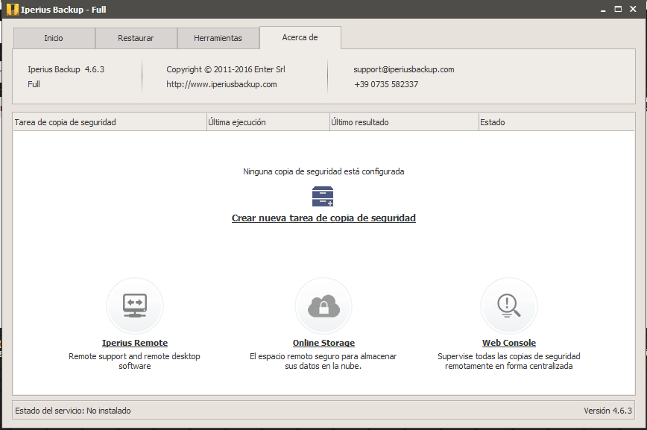The width and height of the screenshot is (647, 430).
Task: Click the Remote support and remote desktop description
Action: [134, 361]
